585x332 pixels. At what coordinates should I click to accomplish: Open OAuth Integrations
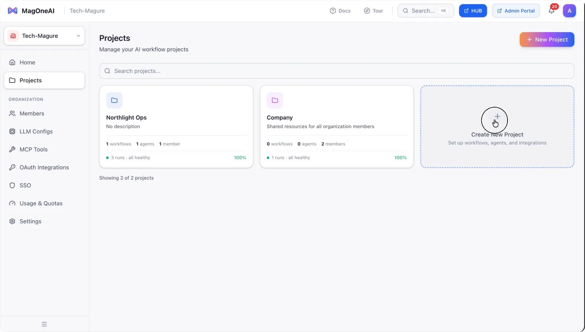pos(44,167)
